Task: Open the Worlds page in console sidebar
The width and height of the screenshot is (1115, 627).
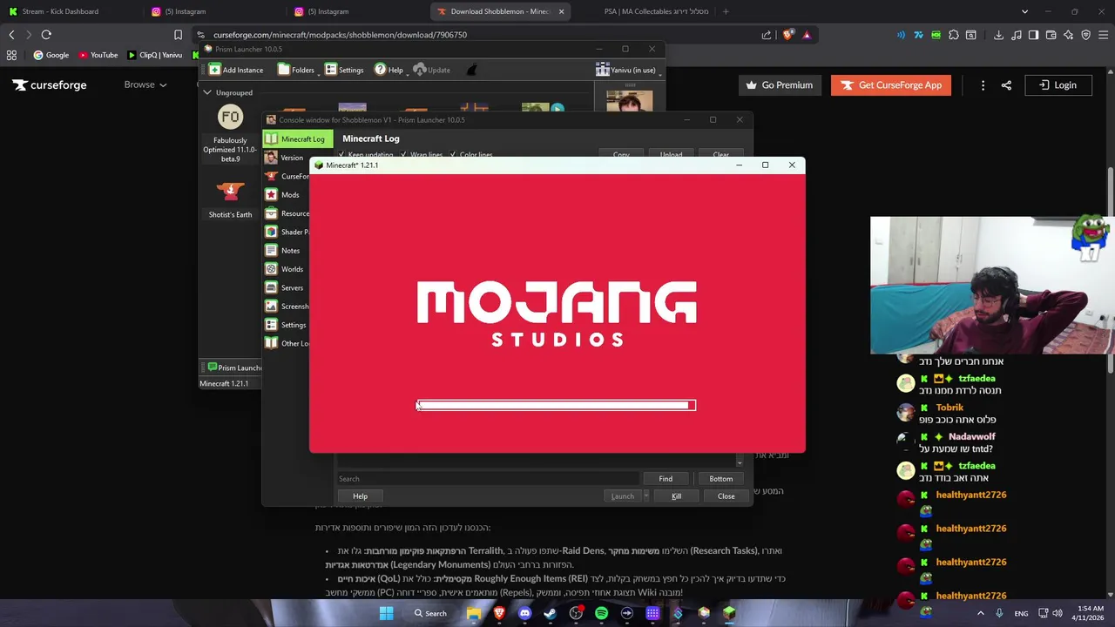Action: coord(284,269)
